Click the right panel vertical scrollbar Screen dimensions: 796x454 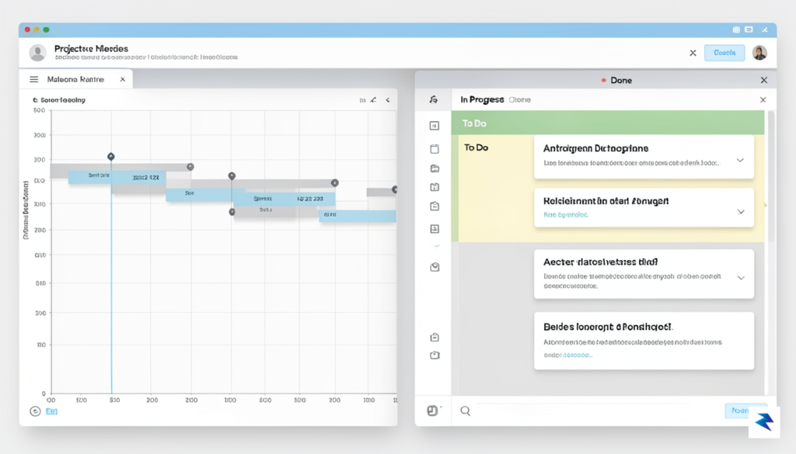(x=771, y=176)
